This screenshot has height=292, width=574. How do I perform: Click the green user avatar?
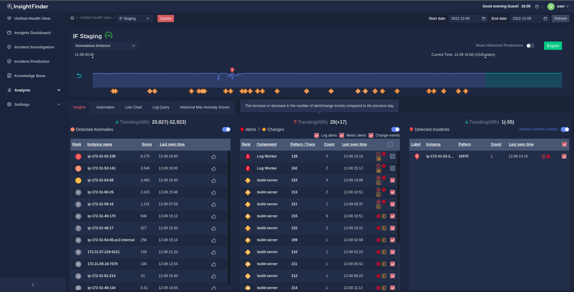pos(551,7)
